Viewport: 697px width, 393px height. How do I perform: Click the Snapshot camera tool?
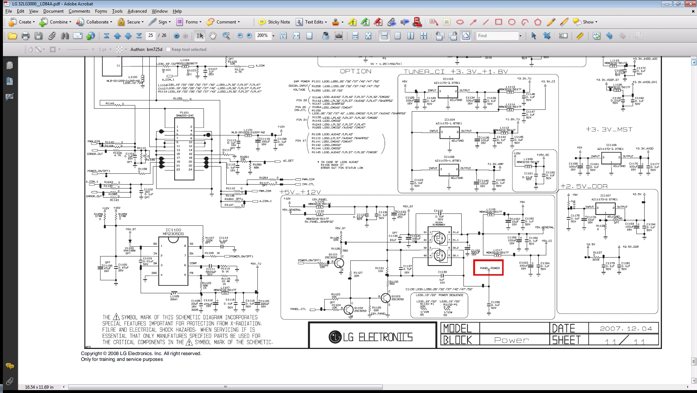(x=339, y=36)
